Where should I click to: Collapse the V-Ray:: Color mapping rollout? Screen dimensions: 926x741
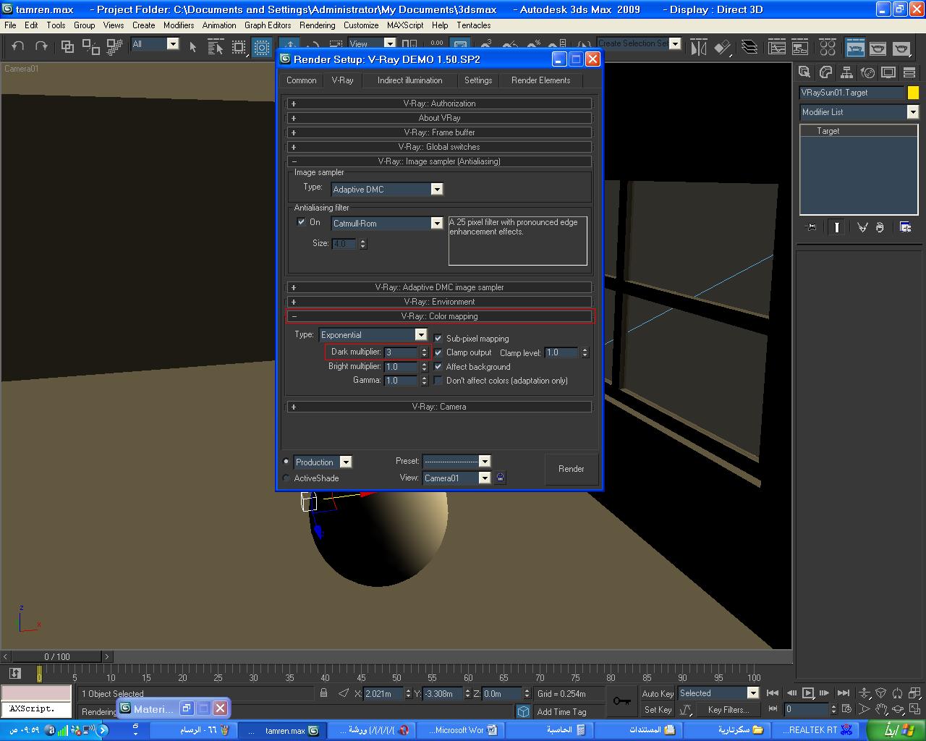[x=439, y=316]
